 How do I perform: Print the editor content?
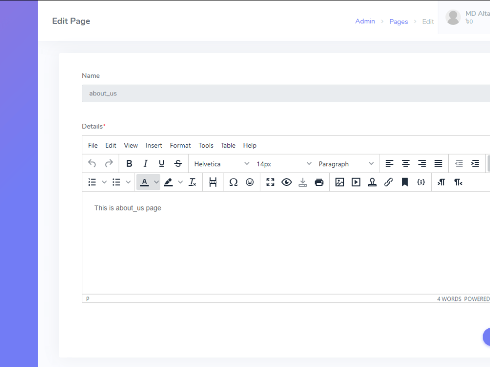pos(319,182)
